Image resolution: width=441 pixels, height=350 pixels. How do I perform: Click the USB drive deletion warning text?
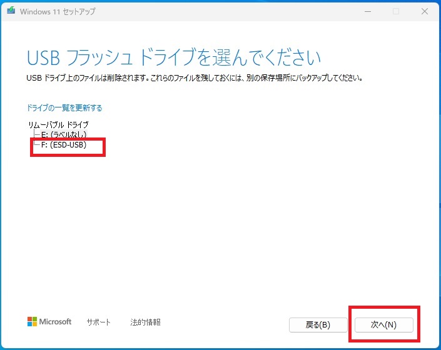[x=195, y=78]
